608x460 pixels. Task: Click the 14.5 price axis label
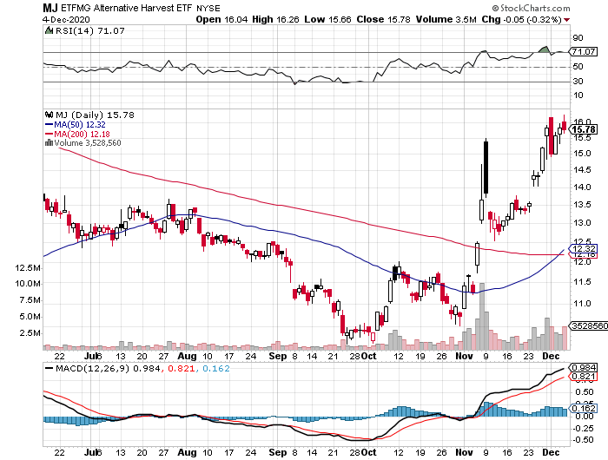pos(583,170)
